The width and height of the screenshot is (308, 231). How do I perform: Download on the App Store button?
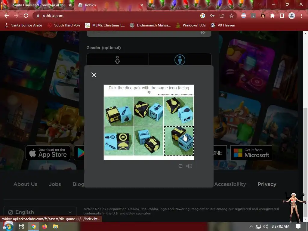[48, 153]
